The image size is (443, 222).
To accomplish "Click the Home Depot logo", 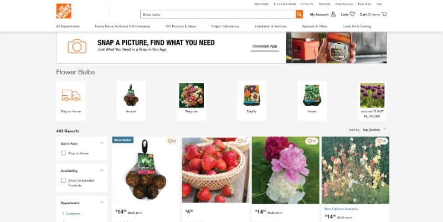I will tap(64, 11).
